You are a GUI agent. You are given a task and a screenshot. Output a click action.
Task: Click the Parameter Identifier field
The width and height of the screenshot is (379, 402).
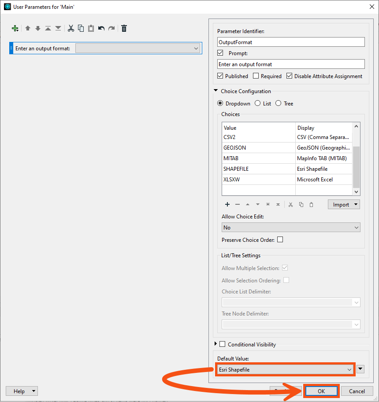tap(291, 42)
